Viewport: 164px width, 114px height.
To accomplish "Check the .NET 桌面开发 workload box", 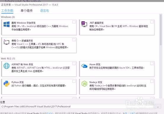I will point(152,22).
